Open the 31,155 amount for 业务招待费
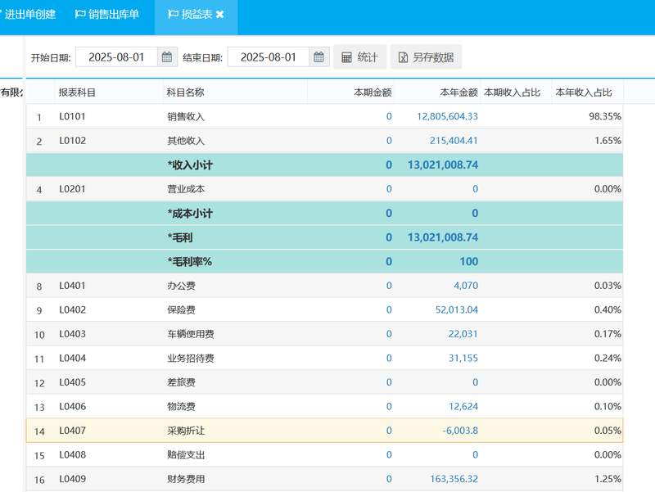This screenshot has height=492, width=655. [x=463, y=359]
